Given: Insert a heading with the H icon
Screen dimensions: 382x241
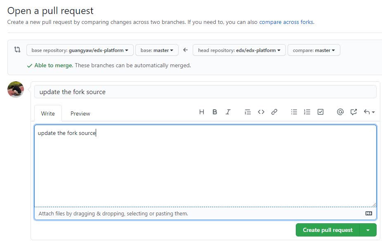Looking at the screenshot, I should pyautogui.click(x=202, y=112).
